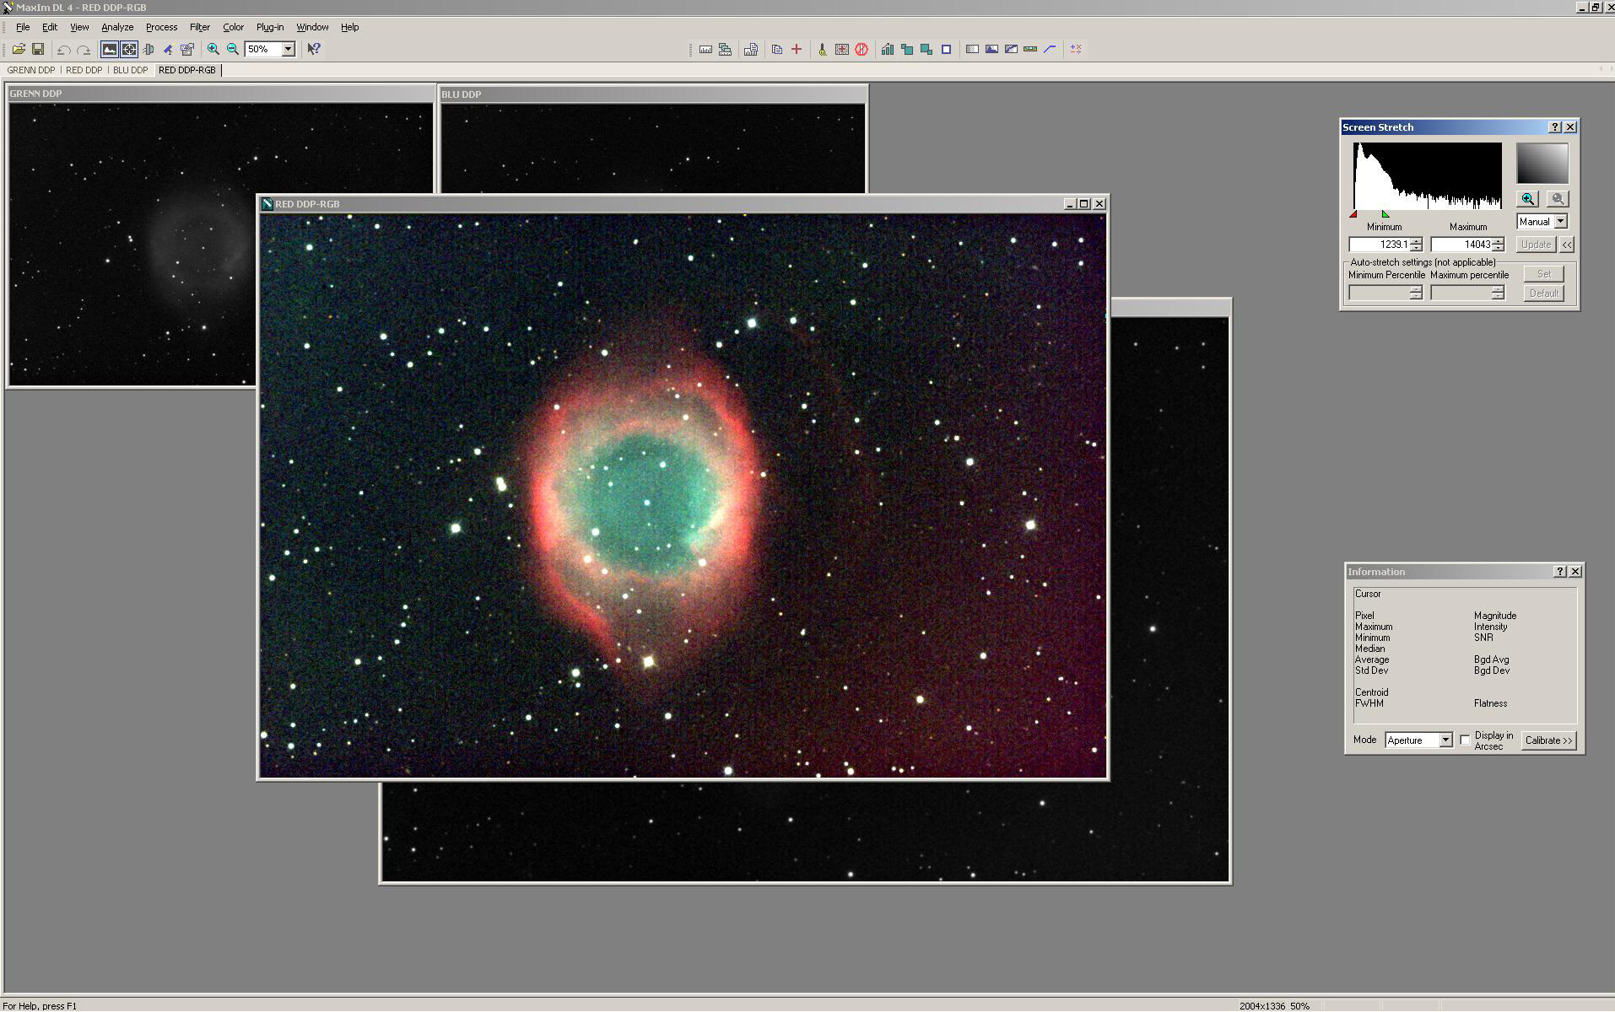Click the broom clean-up icon
This screenshot has width=1615, height=1012.
822,49
